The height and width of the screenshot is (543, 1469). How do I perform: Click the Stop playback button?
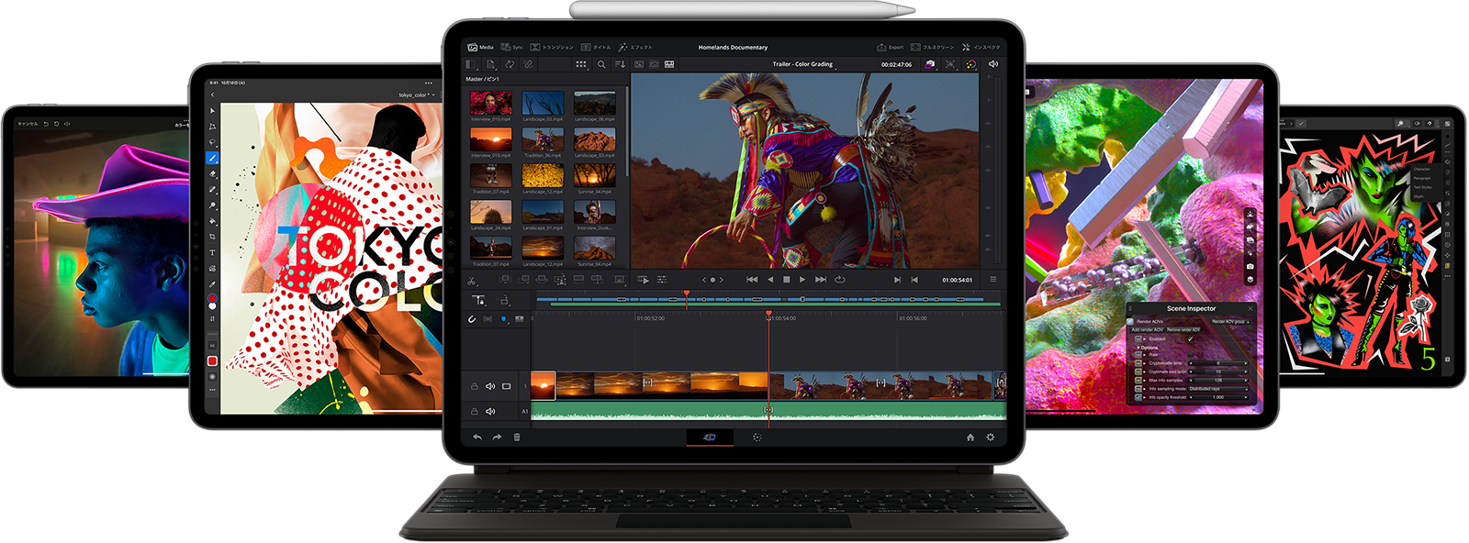(786, 280)
